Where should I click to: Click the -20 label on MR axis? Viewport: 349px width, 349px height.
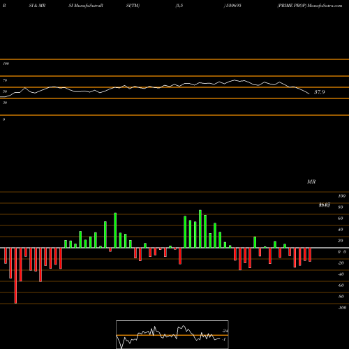coord(341,263)
